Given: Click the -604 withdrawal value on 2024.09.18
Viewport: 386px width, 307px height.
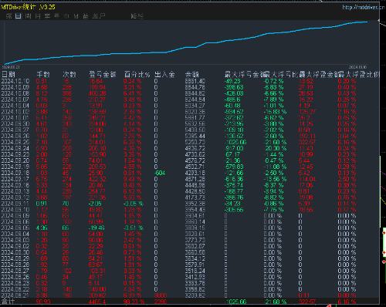Looking at the screenshot, I should (160, 173).
